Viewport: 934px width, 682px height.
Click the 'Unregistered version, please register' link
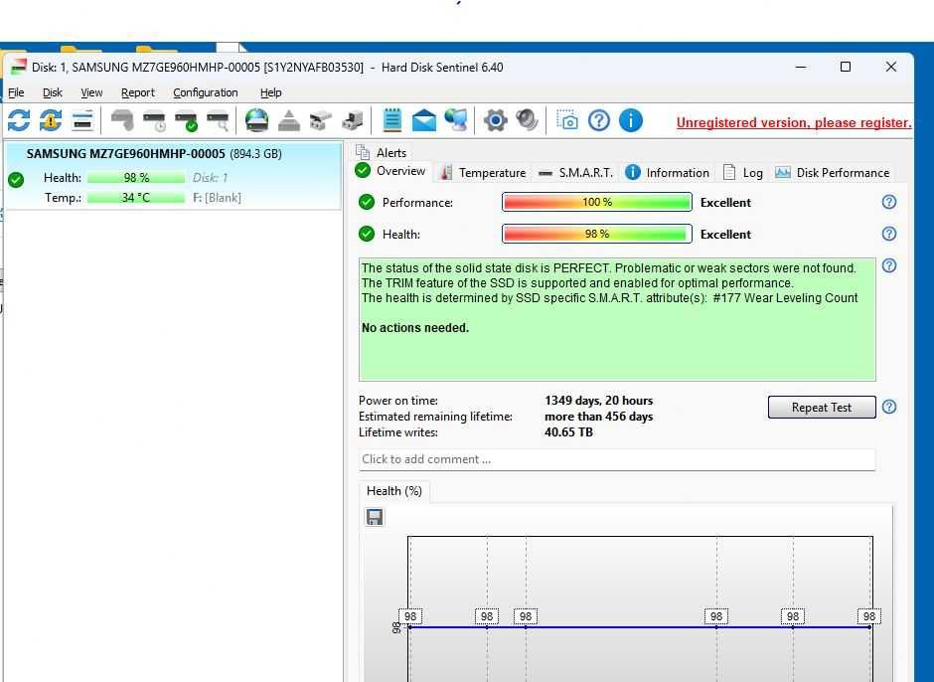click(794, 122)
